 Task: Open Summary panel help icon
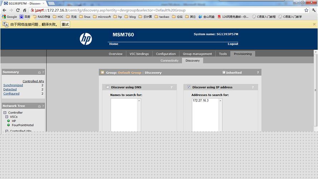[x=43, y=72]
